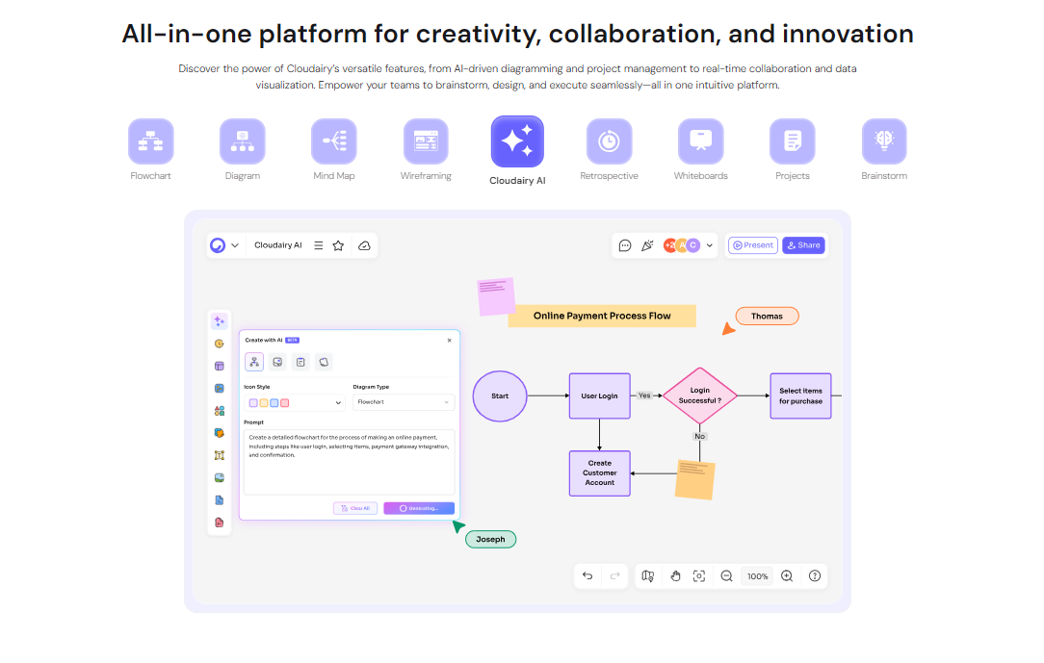This screenshot has height=663, width=1044.
Task: Click the fit-to-screen focus icon
Action: (x=699, y=575)
